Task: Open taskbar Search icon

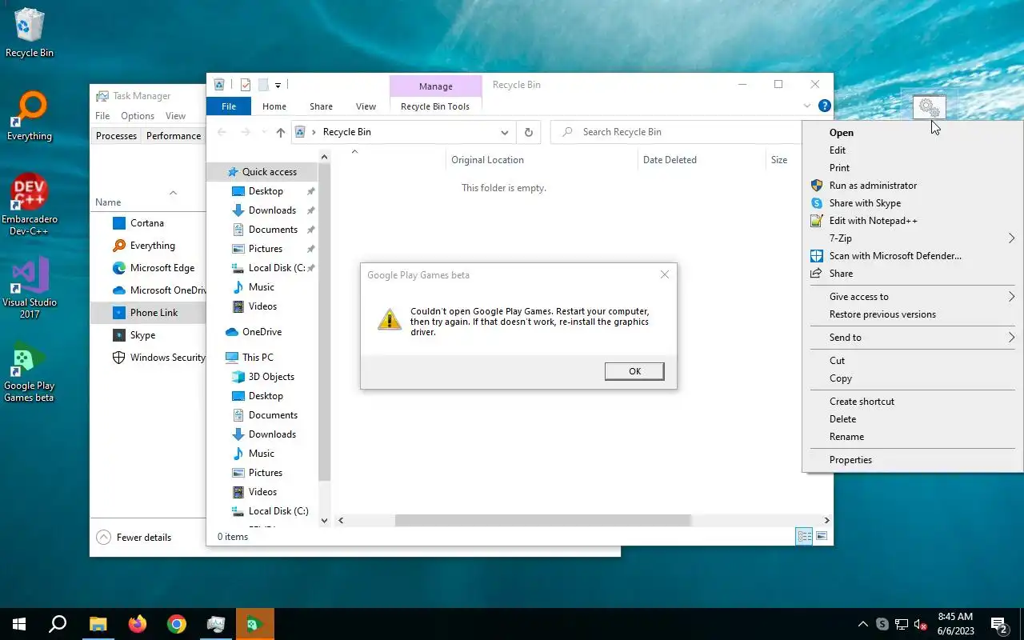Action: pyautogui.click(x=58, y=624)
